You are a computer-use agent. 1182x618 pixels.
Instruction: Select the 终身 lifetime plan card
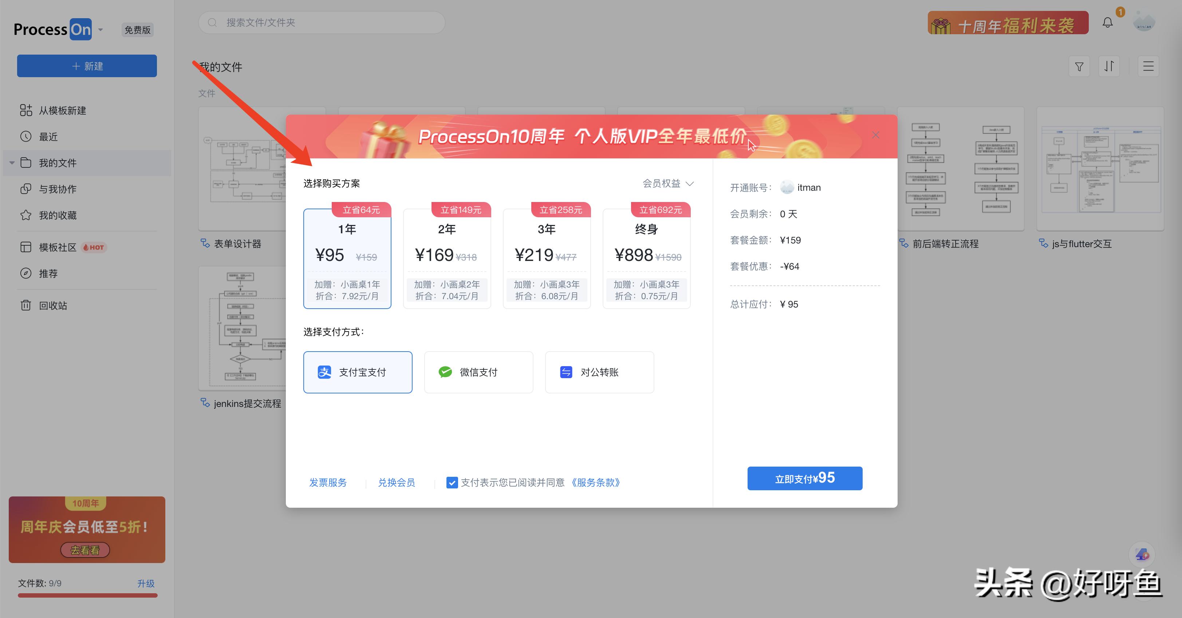(x=646, y=257)
